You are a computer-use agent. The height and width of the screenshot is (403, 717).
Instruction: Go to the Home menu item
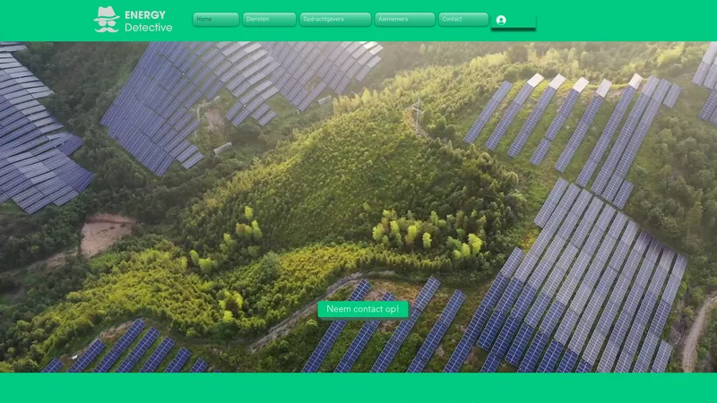click(x=216, y=20)
